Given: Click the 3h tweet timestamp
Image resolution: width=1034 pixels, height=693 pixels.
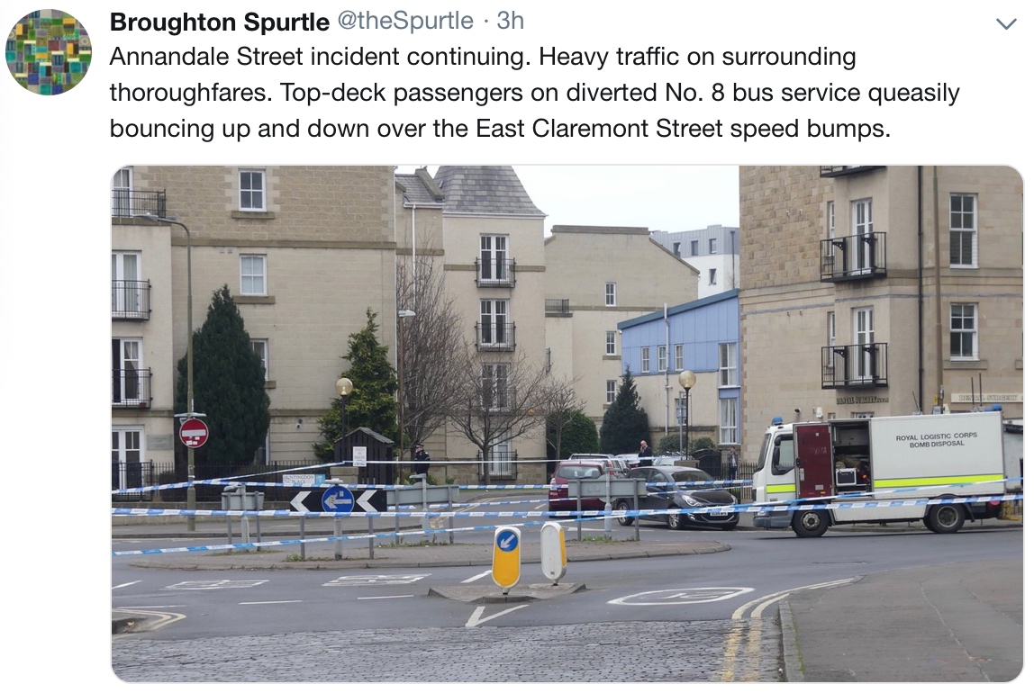Looking at the screenshot, I should (x=511, y=21).
